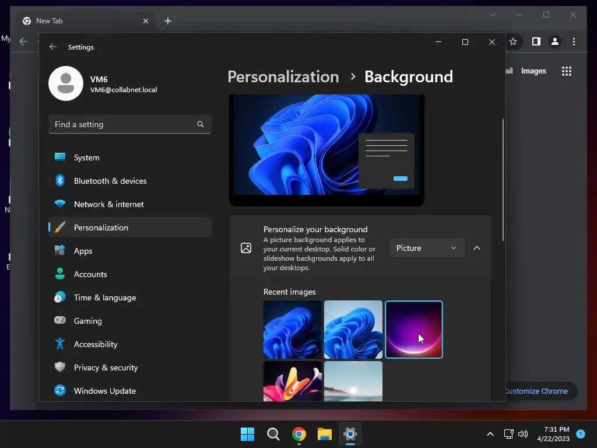Screen dimensions: 597x448
Task: Open Chrome side panel icon
Action: [536, 41]
